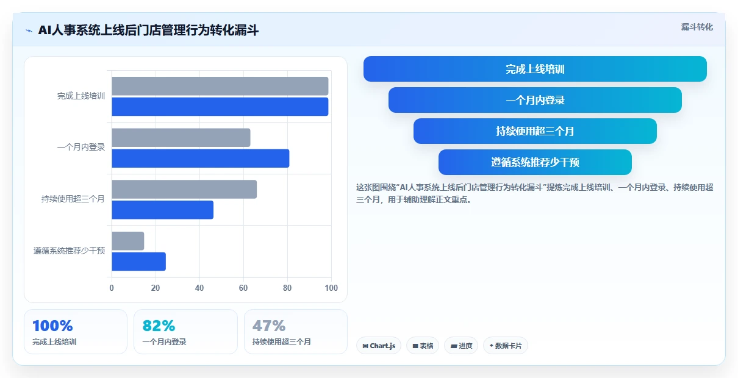This screenshot has height=378, width=738.
Task: Select the 一个月内登录 funnel stage
Action: (535, 100)
